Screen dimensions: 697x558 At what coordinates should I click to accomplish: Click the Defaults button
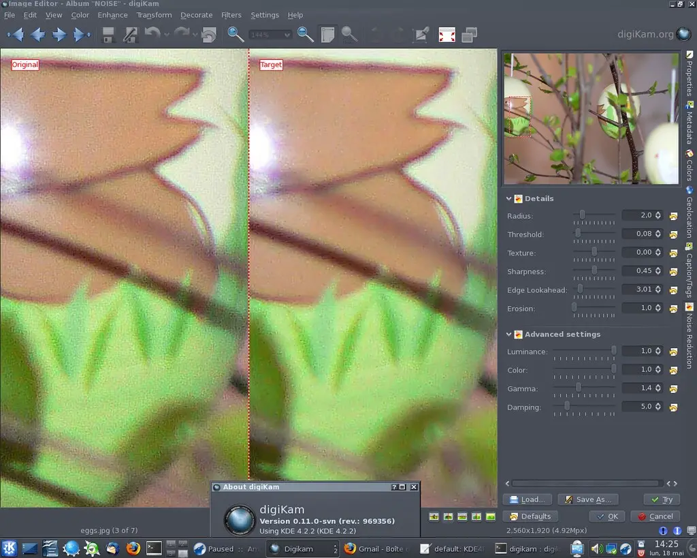coord(530,516)
